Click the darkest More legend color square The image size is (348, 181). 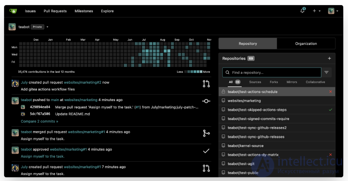pyautogui.click(x=201, y=72)
